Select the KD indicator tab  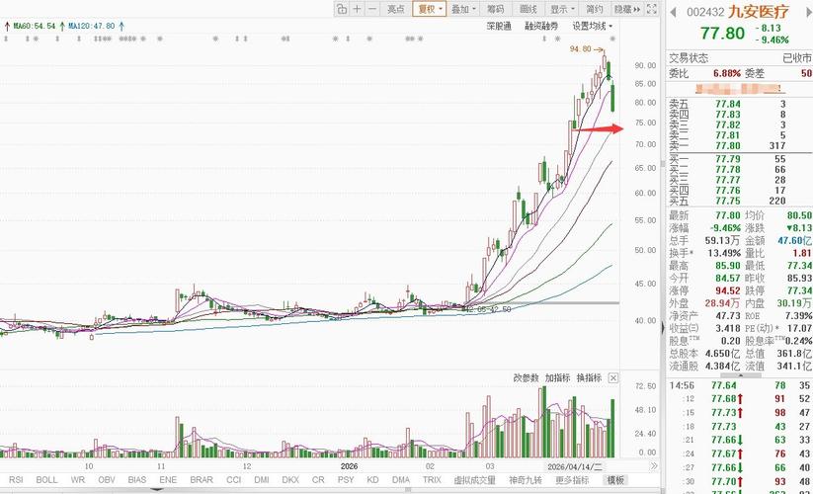[372, 480]
